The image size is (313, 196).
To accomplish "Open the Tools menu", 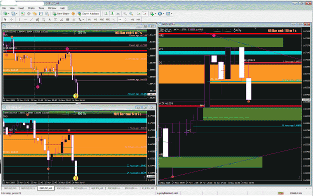I will click(x=41, y=8).
